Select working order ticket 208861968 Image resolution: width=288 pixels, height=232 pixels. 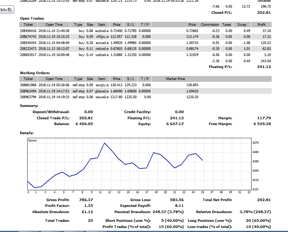click(28, 85)
